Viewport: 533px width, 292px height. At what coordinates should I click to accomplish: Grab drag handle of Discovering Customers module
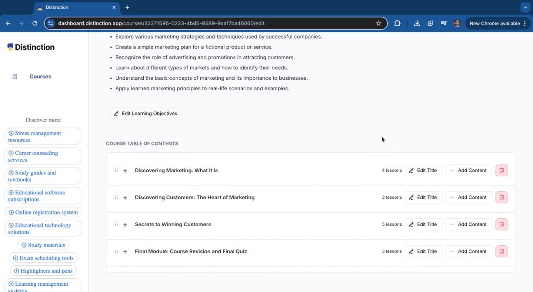(x=117, y=198)
